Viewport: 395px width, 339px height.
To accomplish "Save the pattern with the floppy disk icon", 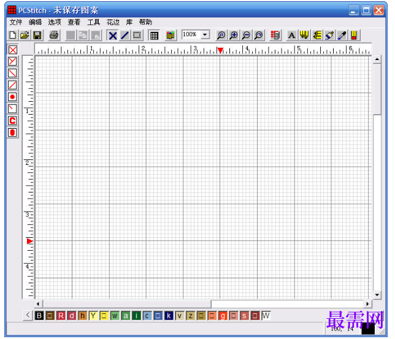I will tap(37, 35).
